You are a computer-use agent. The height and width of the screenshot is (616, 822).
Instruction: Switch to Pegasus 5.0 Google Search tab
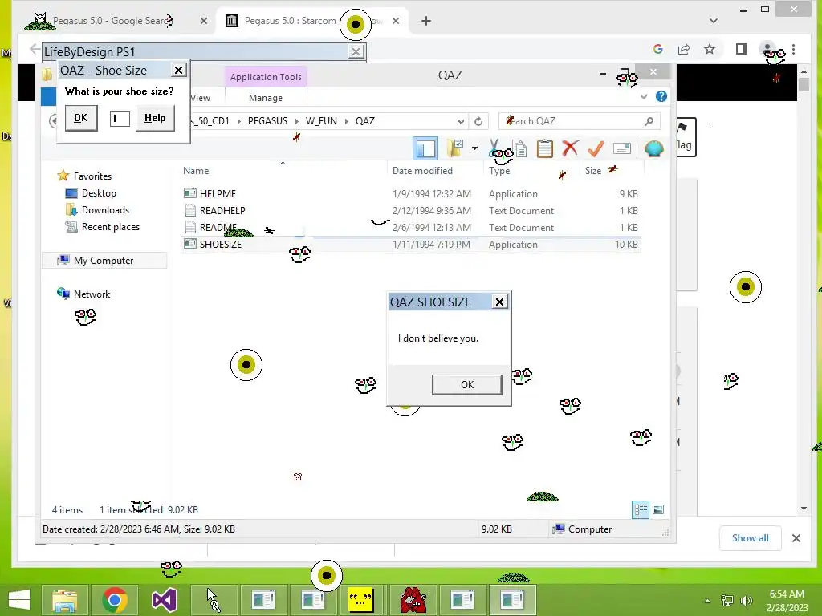112,21
